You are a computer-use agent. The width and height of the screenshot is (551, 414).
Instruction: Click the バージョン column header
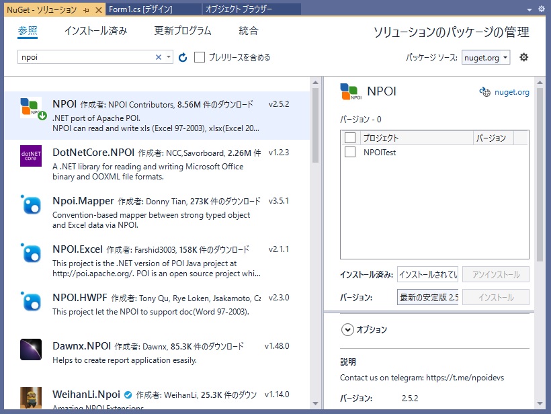click(x=493, y=138)
